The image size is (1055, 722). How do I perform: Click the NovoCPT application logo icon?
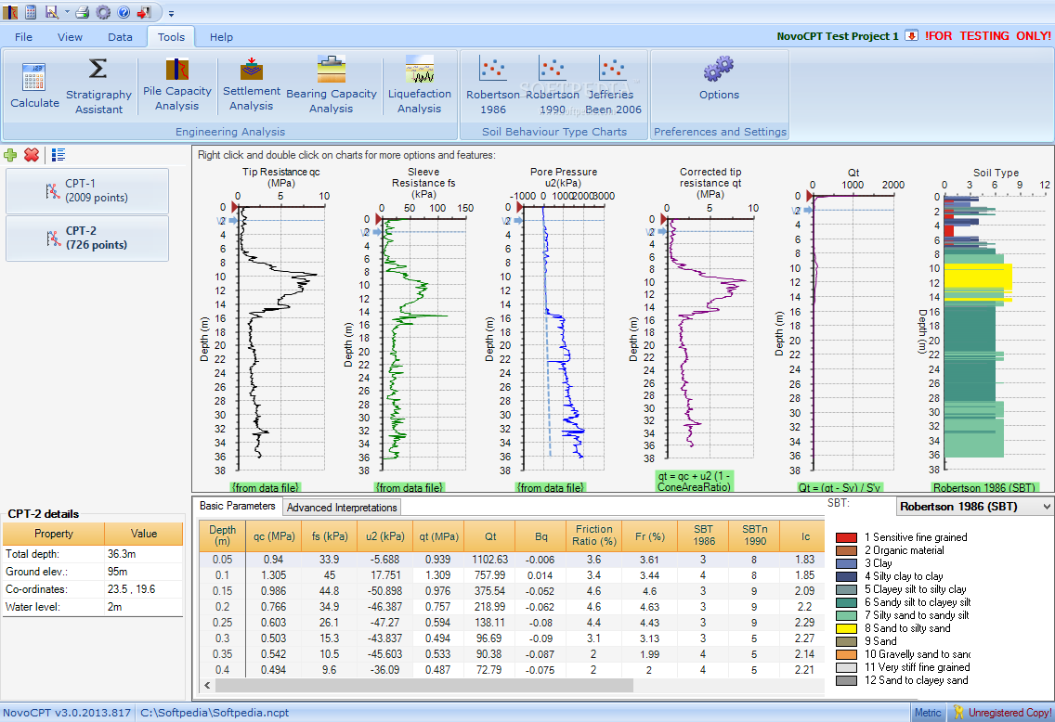pos(10,11)
